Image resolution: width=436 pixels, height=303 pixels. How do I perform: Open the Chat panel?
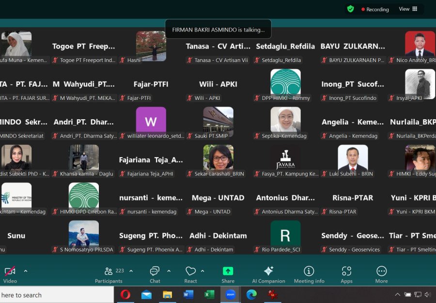pyautogui.click(x=155, y=271)
